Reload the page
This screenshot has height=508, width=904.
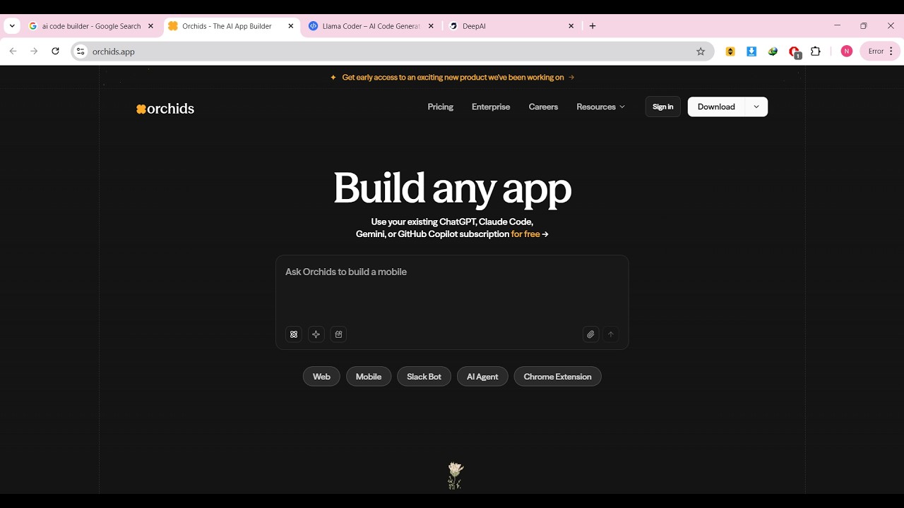point(55,52)
